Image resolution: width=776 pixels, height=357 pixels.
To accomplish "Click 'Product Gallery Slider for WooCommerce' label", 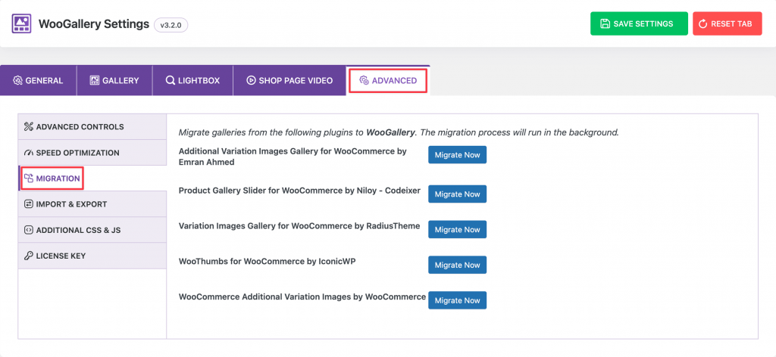I will tap(299, 190).
